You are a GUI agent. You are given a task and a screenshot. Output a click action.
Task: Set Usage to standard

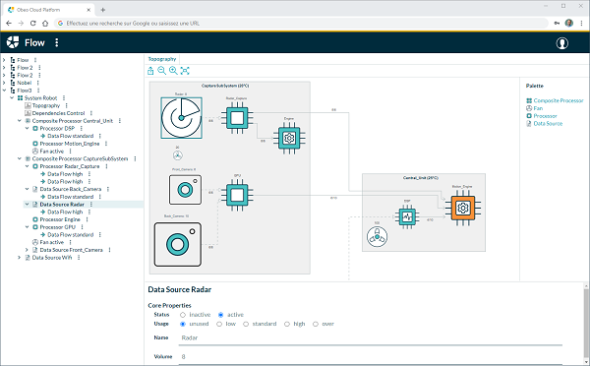(x=246, y=324)
